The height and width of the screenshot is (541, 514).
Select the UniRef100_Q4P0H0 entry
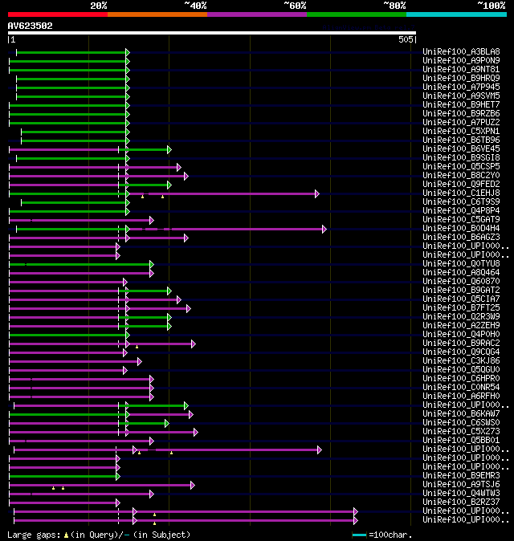tap(461, 335)
